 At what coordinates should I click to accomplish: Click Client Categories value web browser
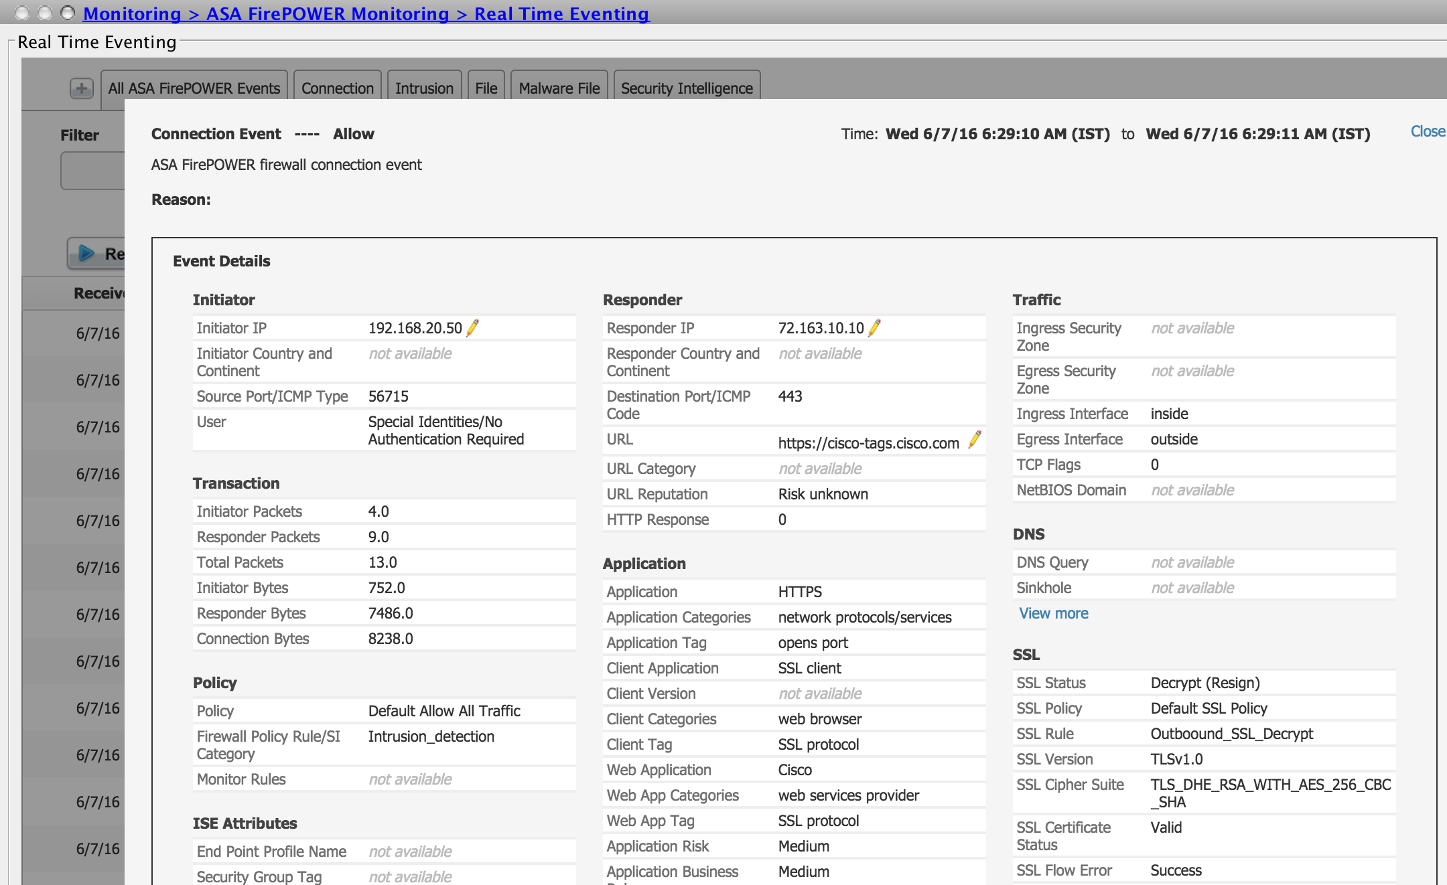click(x=820, y=719)
